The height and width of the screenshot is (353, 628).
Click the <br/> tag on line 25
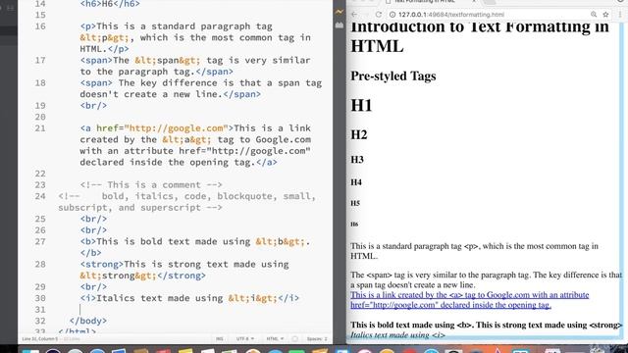pyautogui.click(x=93, y=219)
